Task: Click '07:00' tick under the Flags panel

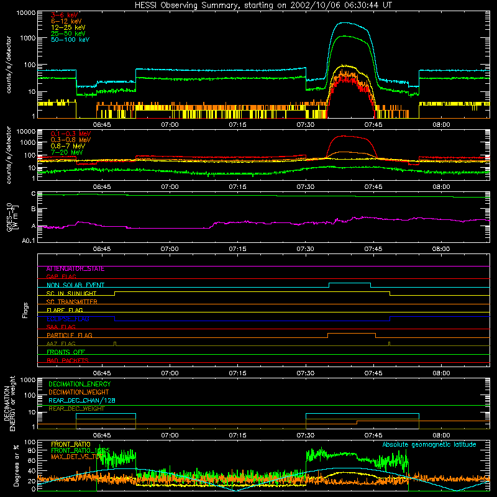Action: click(x=170, y=373)
